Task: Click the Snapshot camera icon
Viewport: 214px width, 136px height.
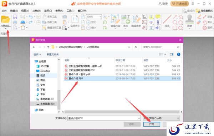Action: pos(65,17)
